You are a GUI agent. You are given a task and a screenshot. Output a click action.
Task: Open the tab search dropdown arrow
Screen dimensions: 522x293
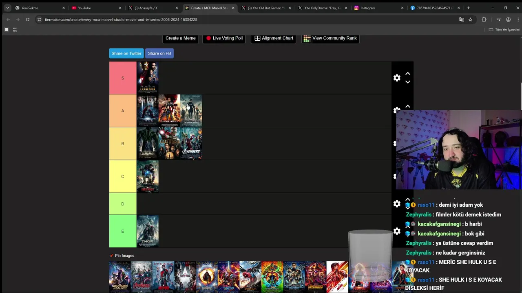coord(7,8)
